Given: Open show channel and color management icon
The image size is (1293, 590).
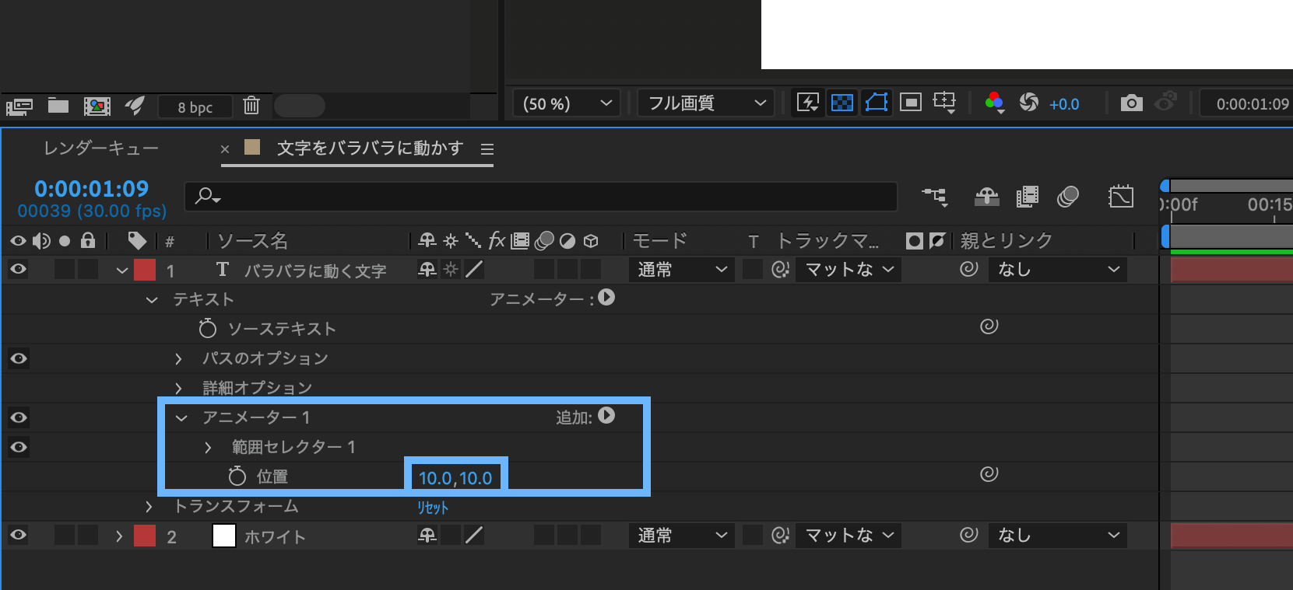Looking at the screenshot, I should pyautogui.click(x=994, y=103).
